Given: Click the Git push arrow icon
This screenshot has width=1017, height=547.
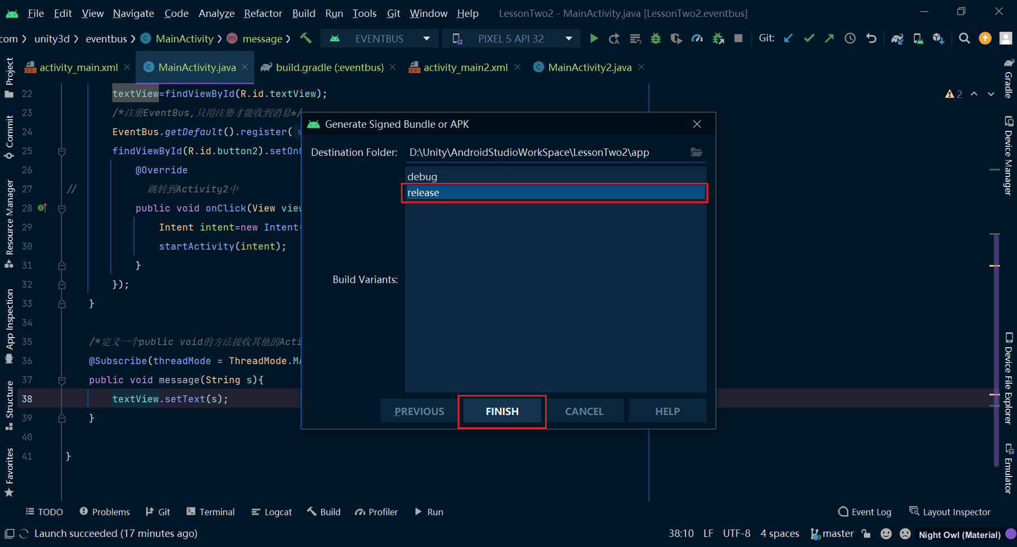Looking at the screenshot, I should [829, 38].
